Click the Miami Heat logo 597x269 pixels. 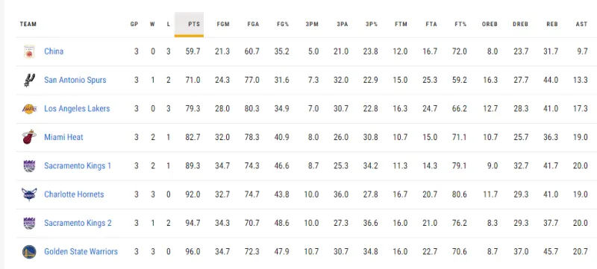pyautogui.click(x=29, y=137)
